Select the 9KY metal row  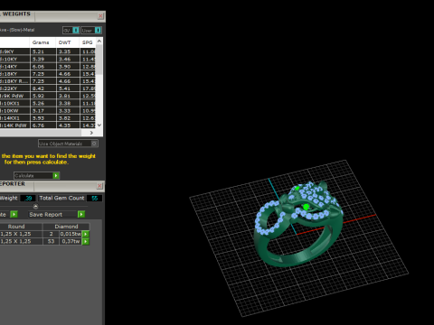click(x=48, y=51)
